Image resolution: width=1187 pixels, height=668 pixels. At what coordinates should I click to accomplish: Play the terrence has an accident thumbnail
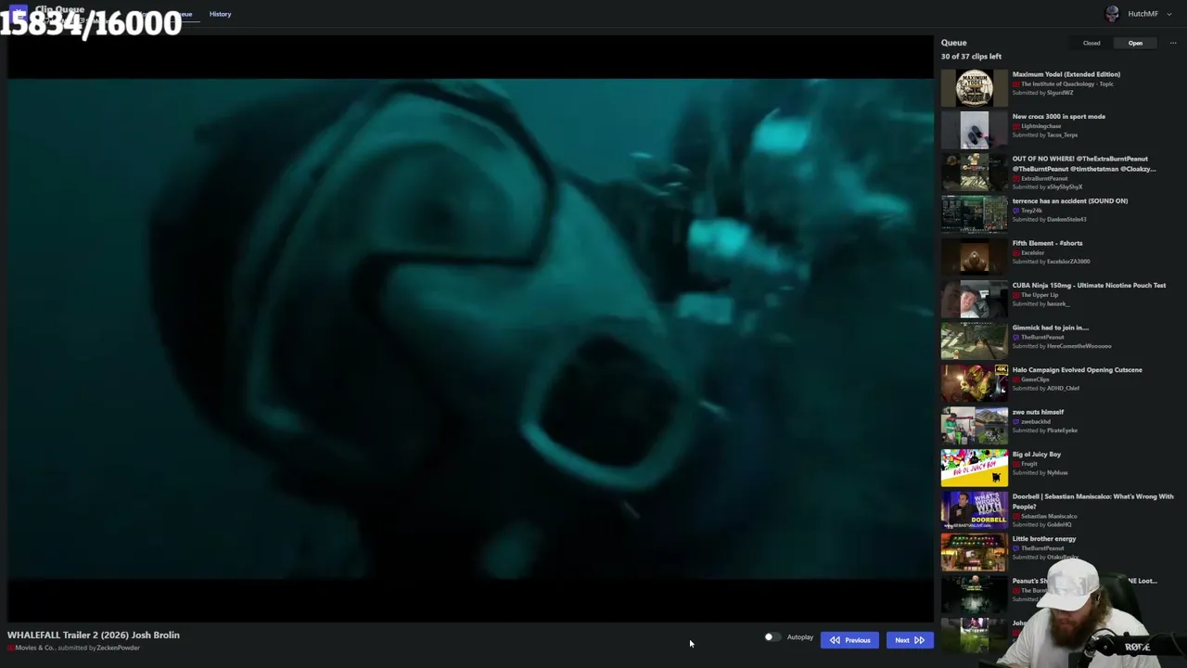coord(974,215)
